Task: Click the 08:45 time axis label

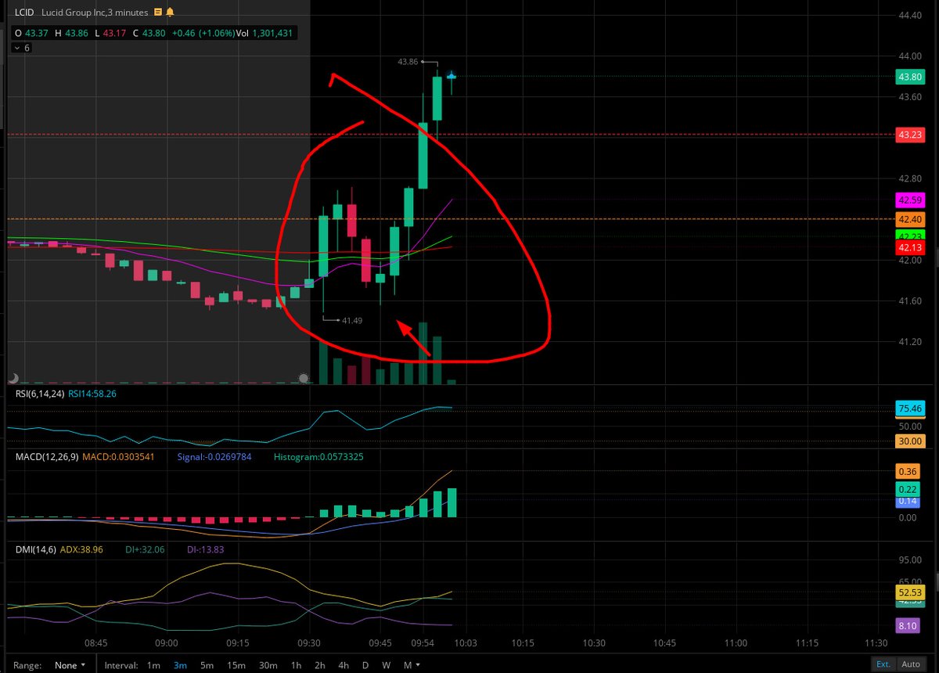Action: coord(96,642)
